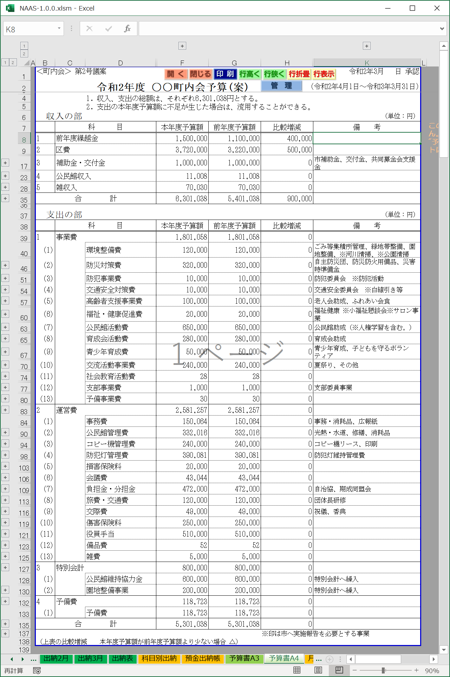This screenshot has height=677, width=450.
Task: Select column K header
Action: pos(367,63)
